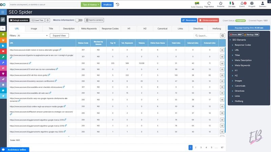The width and height of the screenshot is (271, 152).
Task: Expand Response Codes tree node
Action: pos(232,45)
